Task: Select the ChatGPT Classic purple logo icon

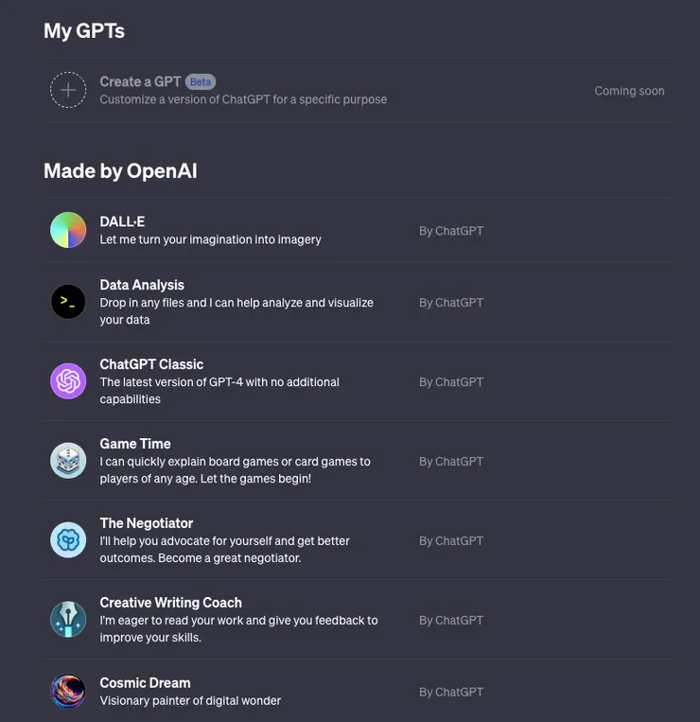Action: click(68, 381)
